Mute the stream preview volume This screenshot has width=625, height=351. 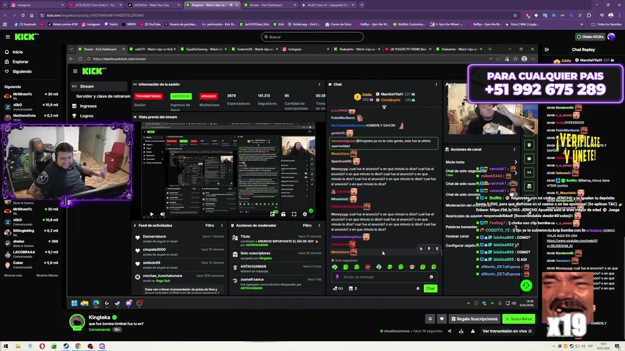(163, 214)
